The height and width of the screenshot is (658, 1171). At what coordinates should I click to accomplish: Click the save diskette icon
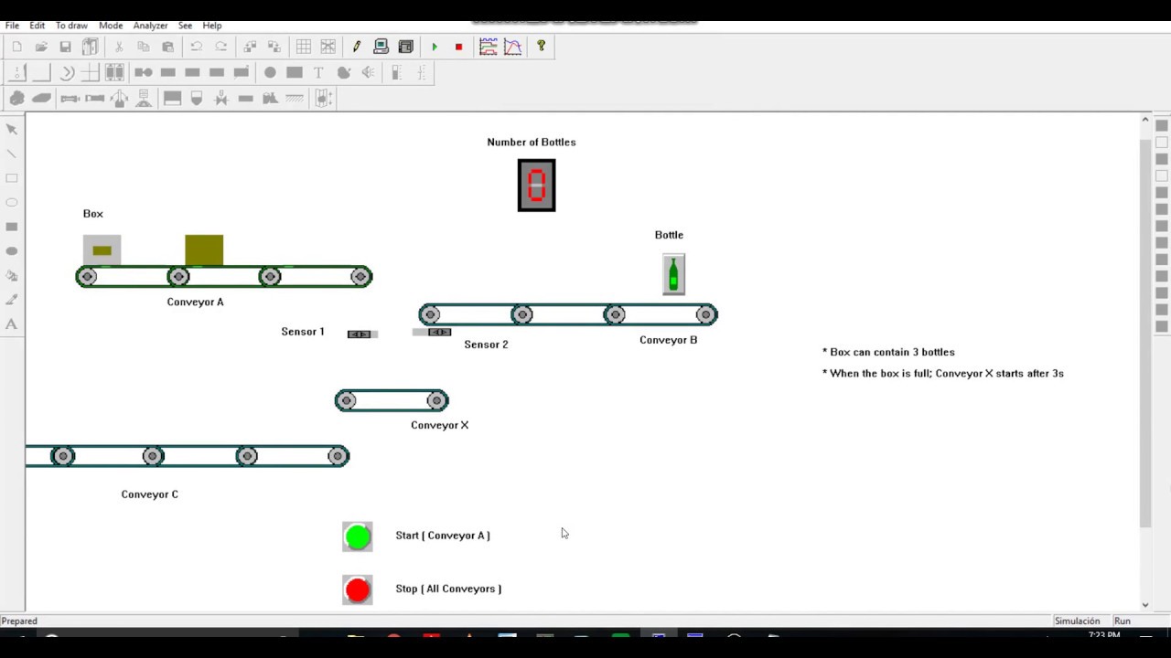pyautogui.click(x=65, y=47)
